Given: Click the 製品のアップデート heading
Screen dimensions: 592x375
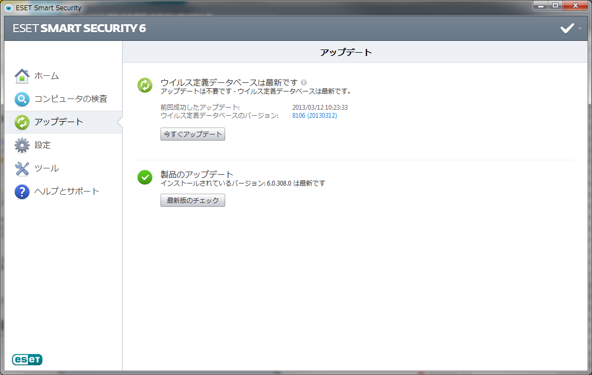Looking at the screenshot, I should point(197,174).
